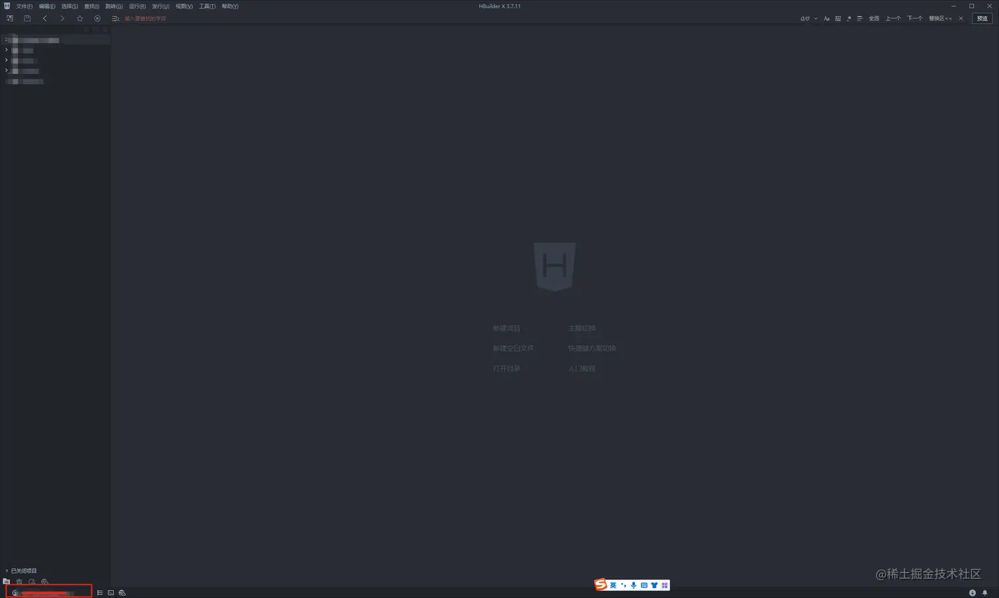Open the 编辑(E) menu
The width and height of the screenshot is (999, 598).
coord(47,6)
